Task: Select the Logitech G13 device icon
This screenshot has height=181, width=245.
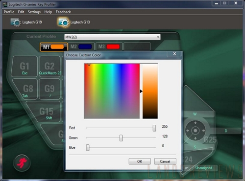Action: (63, 23)
